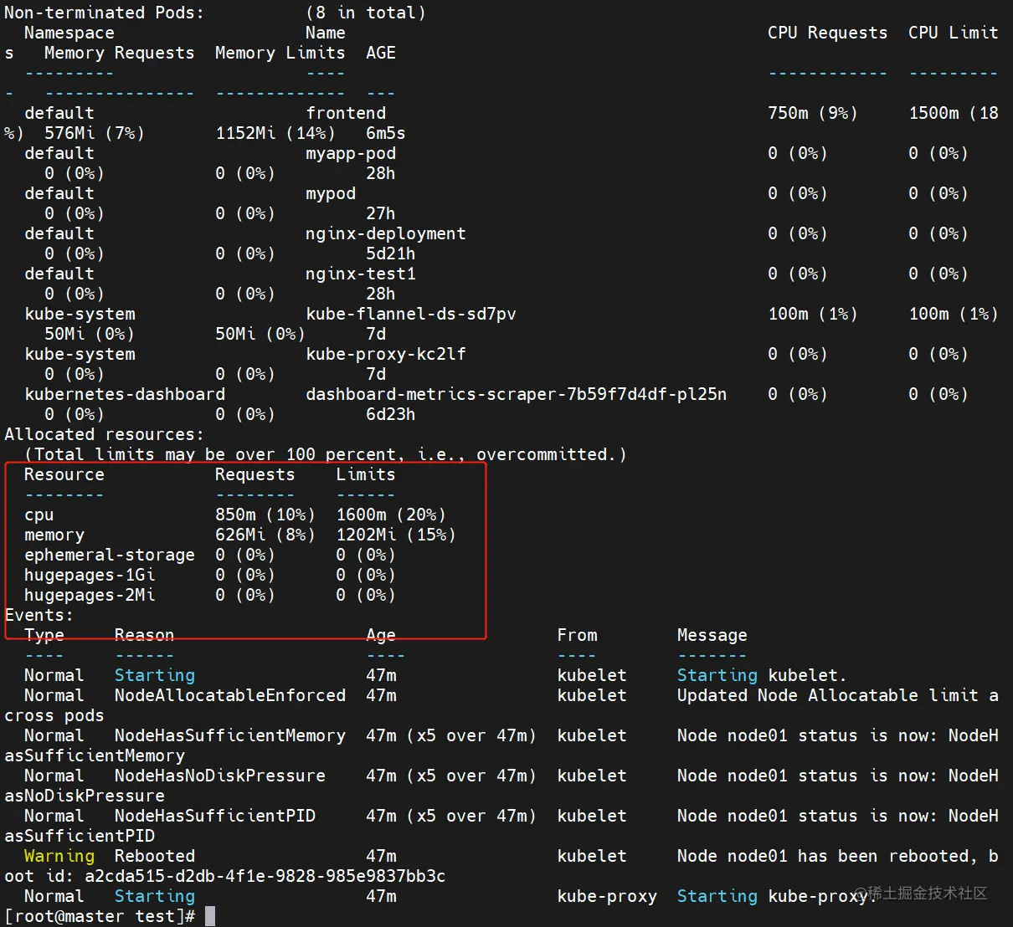The width and height of the screenshot is (1013, 927).
Task: Click the 'hugepages-2Mi' resource label
Action: (x=90, y=596)
